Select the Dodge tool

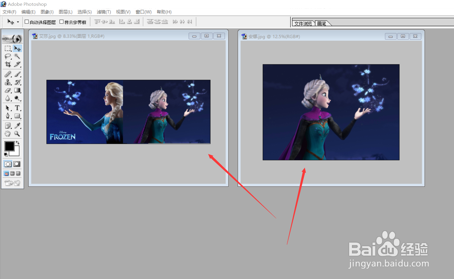[x=17, y=98]
